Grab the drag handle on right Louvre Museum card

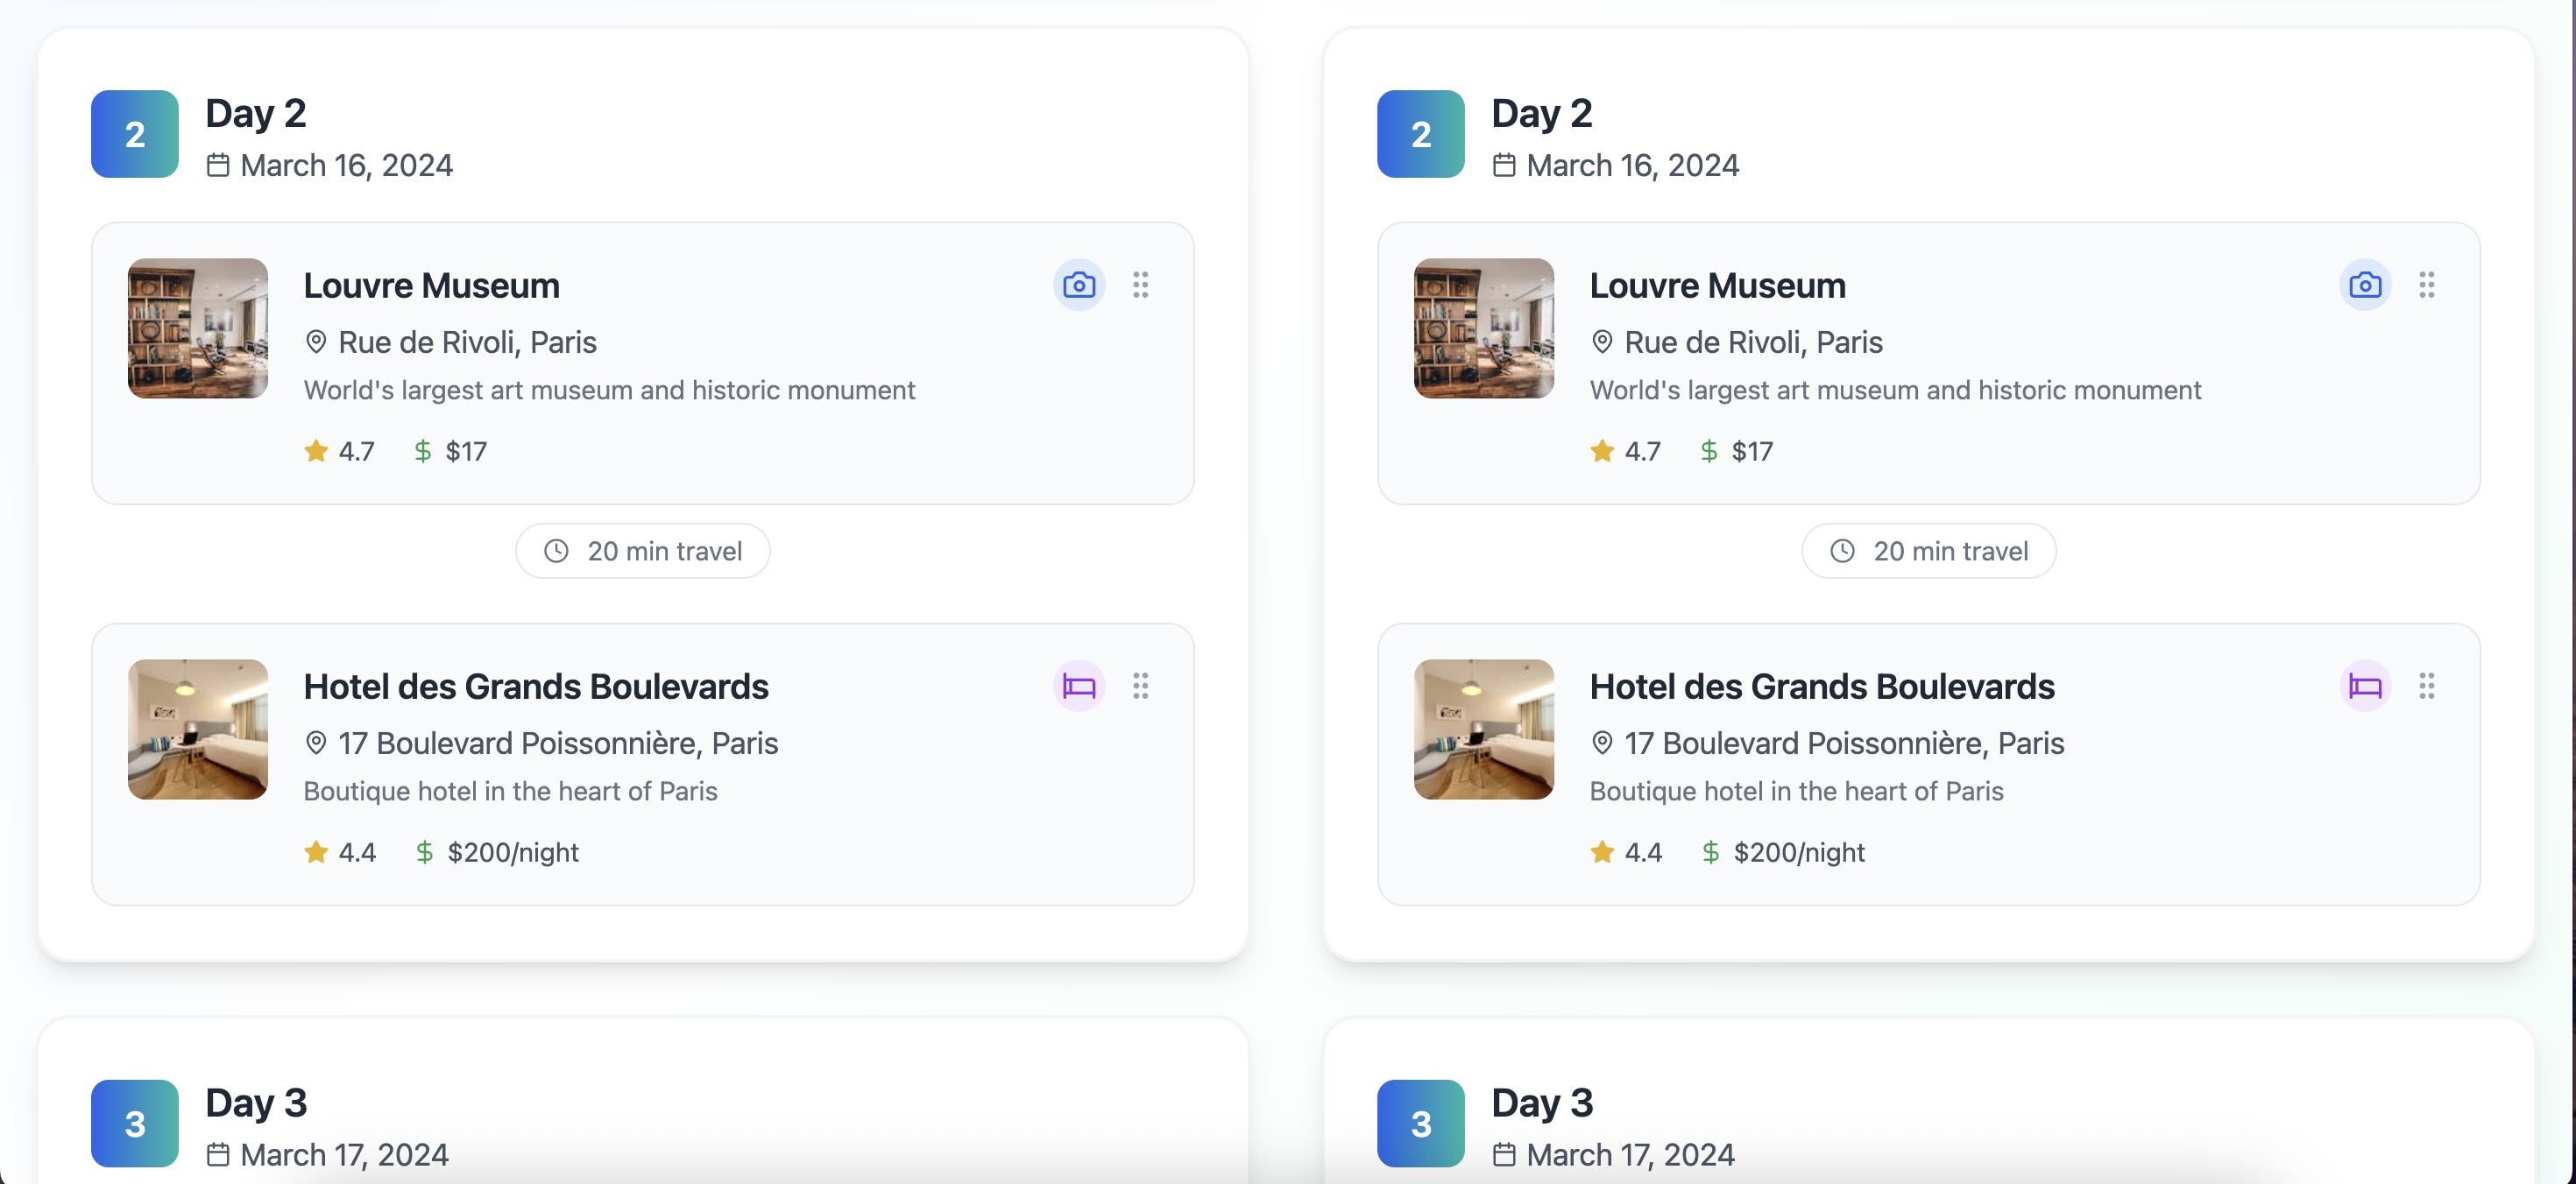pos(2426,285)
